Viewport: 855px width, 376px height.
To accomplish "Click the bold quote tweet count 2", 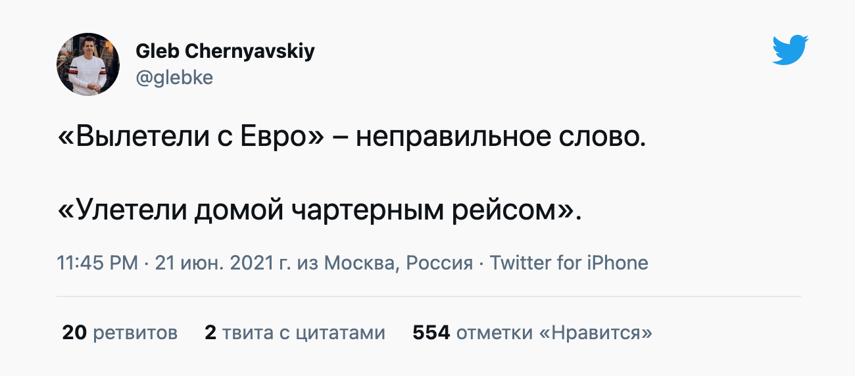I will [x=210, y=333].
